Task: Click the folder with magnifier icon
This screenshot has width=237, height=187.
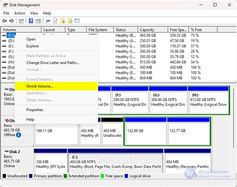Action: pyautogui.click(x=70, y=21)
